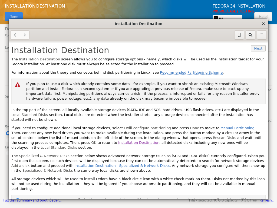The width and height of the screenshot is (277, 208).
Task: Open Recommended Partitioning Scheme link
Action: click(x=191, y=73)
